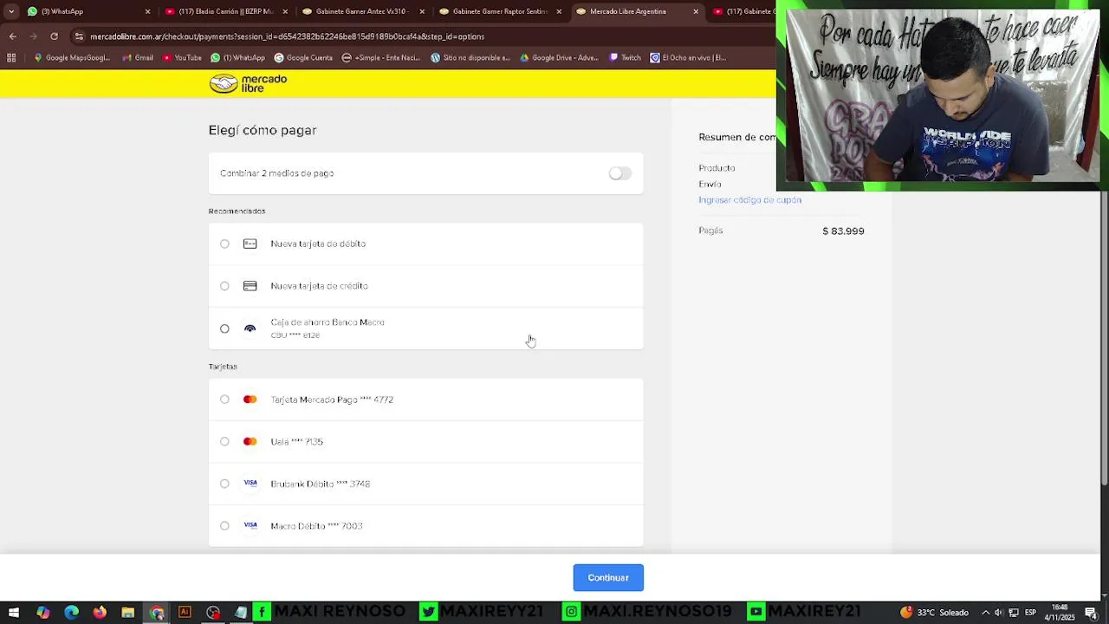Click the page vertical scrollbar
Screen dimensions: 1109x624
[x=1104, y=338]
